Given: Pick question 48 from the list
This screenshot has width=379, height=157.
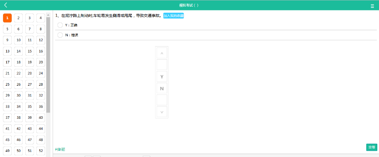Looking at the screenshot, I should coord(40,140).
